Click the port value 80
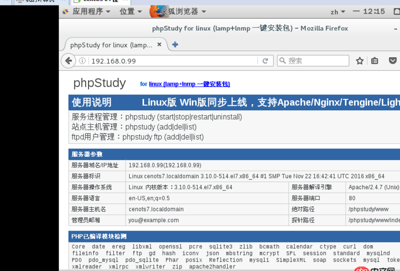This screenshot has height=271, width=400. [352, 198]
